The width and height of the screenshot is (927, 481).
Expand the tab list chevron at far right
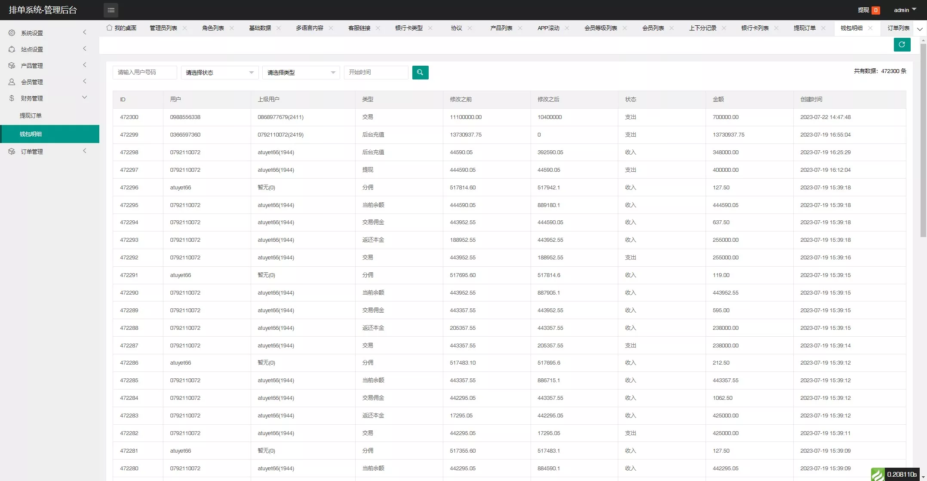pos(920,29)
